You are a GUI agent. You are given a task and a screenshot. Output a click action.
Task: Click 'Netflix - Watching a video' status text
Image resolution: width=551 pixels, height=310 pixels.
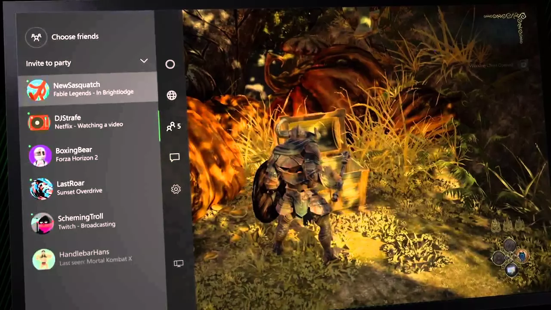point(89,125)
